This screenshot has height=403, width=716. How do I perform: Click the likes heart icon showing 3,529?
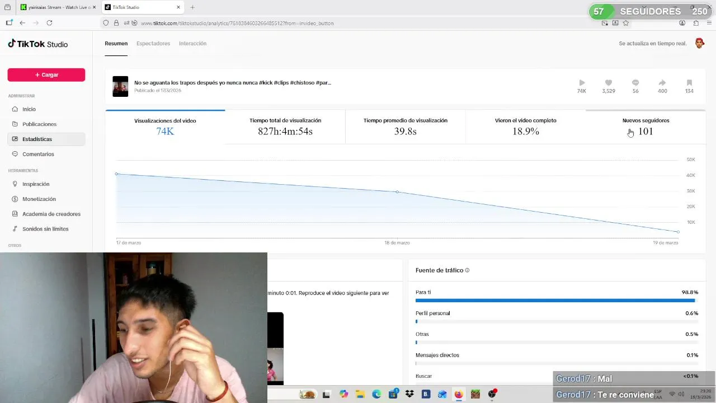(x=609, y=83)
